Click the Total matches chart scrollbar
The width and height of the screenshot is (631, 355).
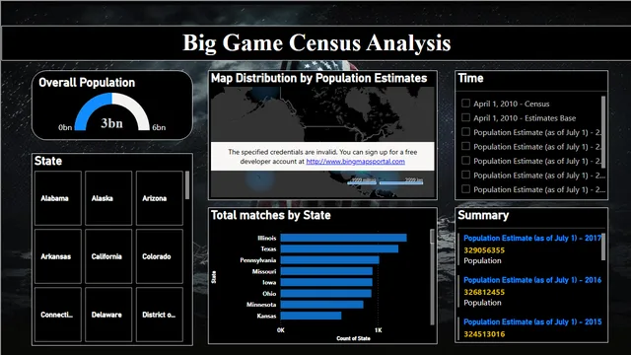click(x=432, y=237)
